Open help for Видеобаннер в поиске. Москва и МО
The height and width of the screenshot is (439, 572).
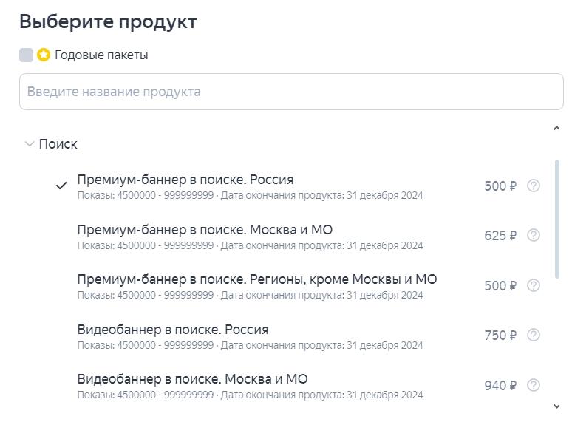(534, 385)
